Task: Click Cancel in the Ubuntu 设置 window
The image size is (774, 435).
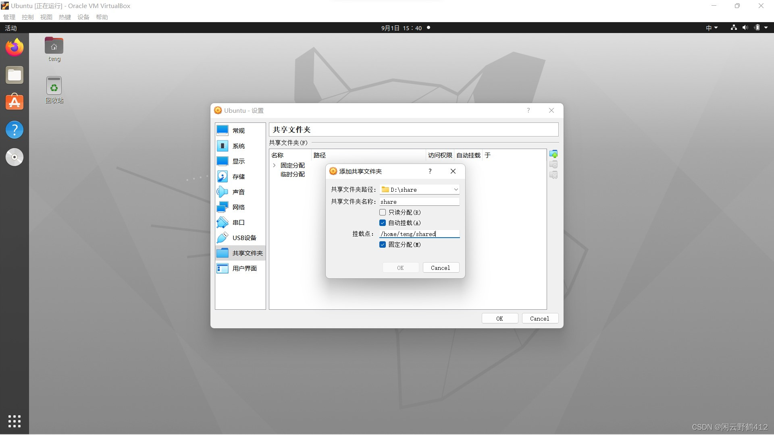Action: coord(540,319)
